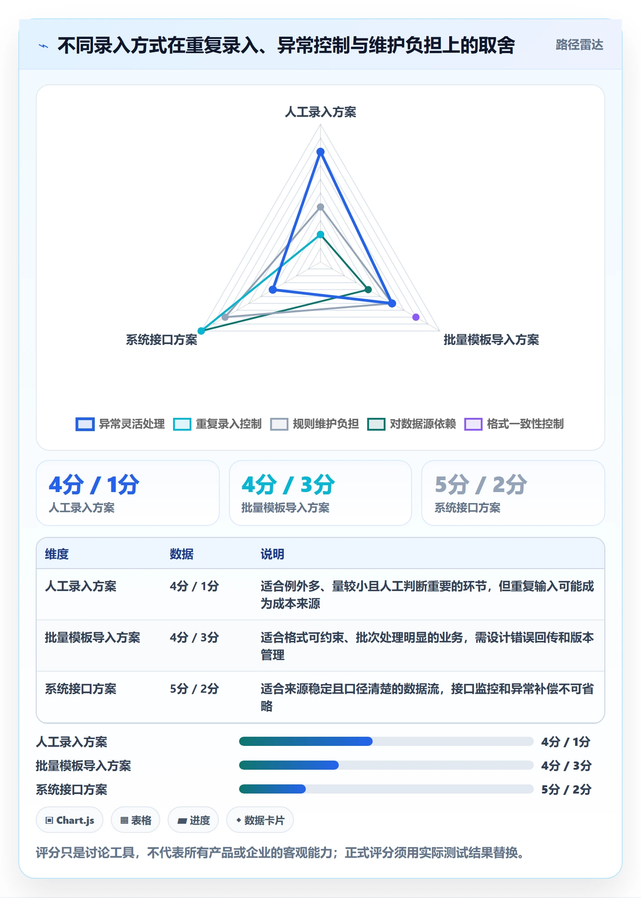Select the 人工录入方案 table row name
Image resolution: width=641 pixels, height=898 pixels.
81,586
